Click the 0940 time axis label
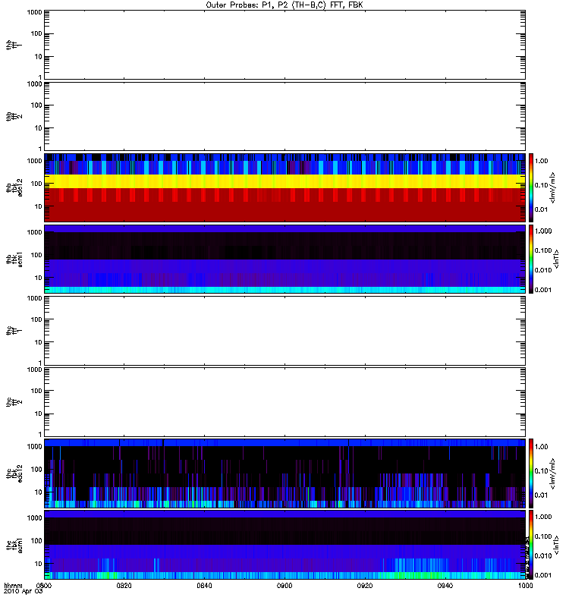The width and height of the screenshot is (569, 607). point(445,586)
